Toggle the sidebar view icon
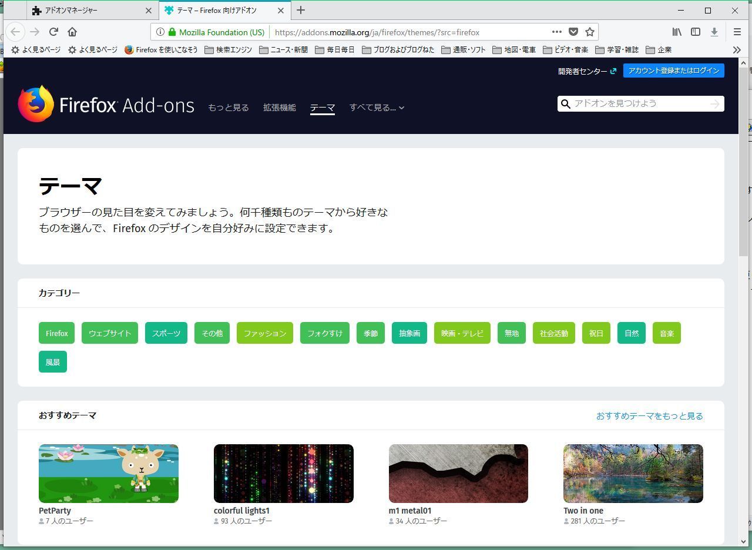This screenshot has width=752, height=550. [x=696, y=32]
